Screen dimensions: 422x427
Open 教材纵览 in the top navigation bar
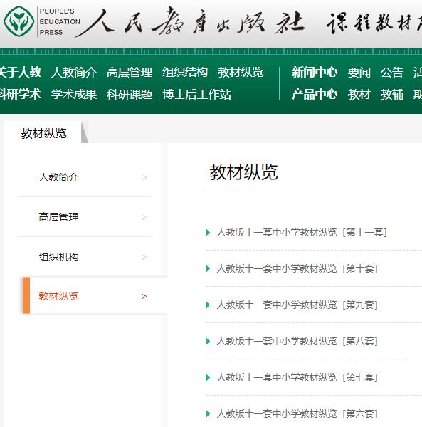point(241,73)
